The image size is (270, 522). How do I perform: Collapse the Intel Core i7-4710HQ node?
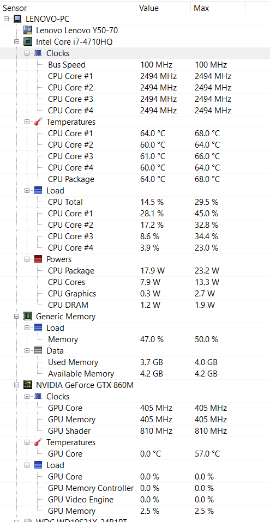16,42
